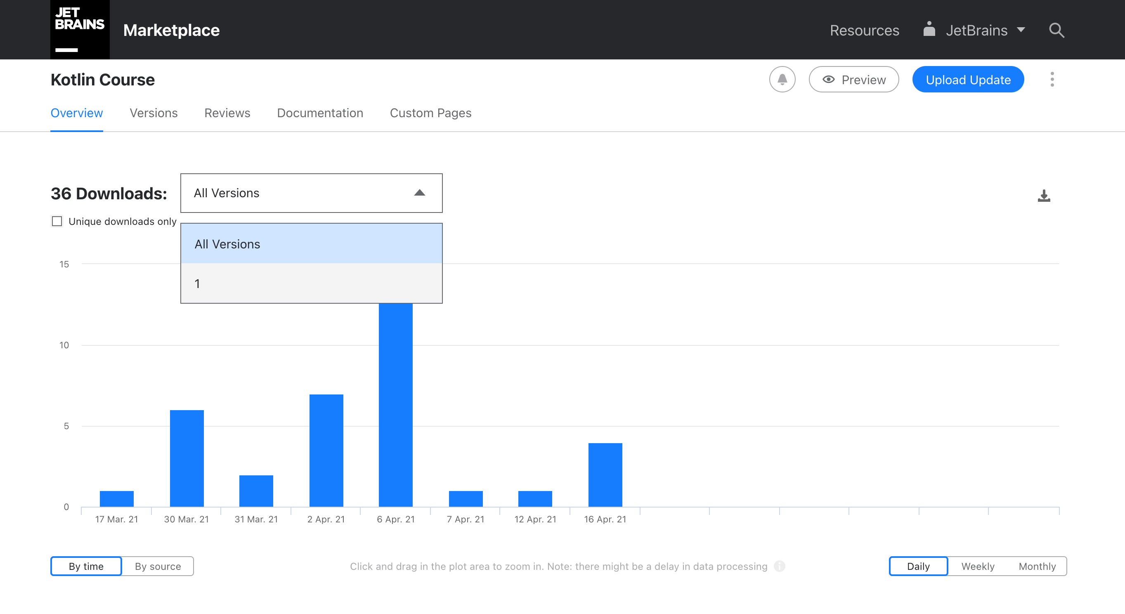Screen dimensions: 1125x614
Task: Switch chart grouping to By source
Action: click(157, 566)
